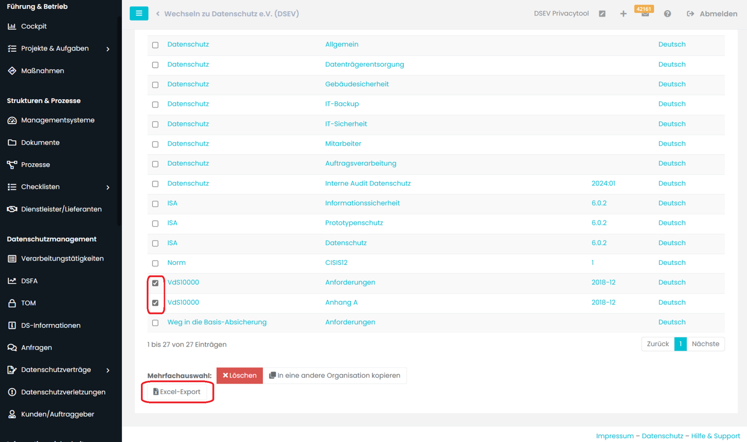Click the Excel-Export button
The height and width of the screenshot is (442, 747).
tap(177, 392)
